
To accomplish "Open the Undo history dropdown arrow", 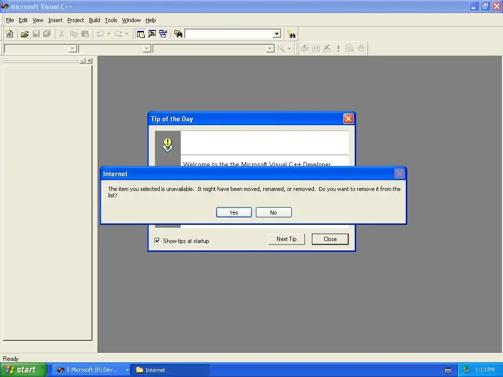I will (x=109, y=34).
